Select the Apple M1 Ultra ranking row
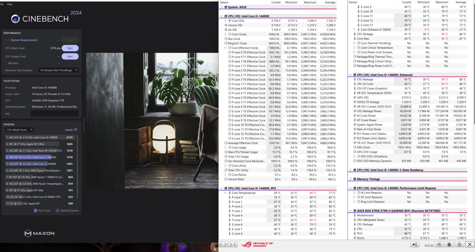Image resolution: width=475 pixels, height=252 pixels. tap(40, 144)
